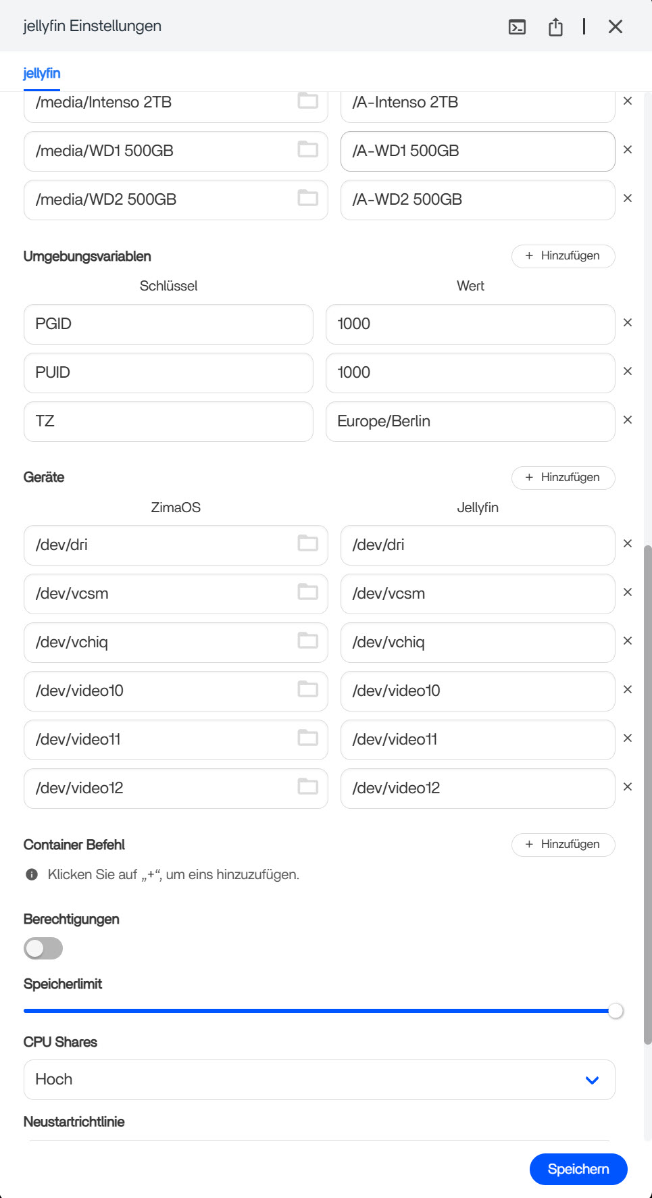The height and width of the screenshot is (1198, 652).
Task: Click the Speicherlimit slider handle
Action: tap(616, 1012)
